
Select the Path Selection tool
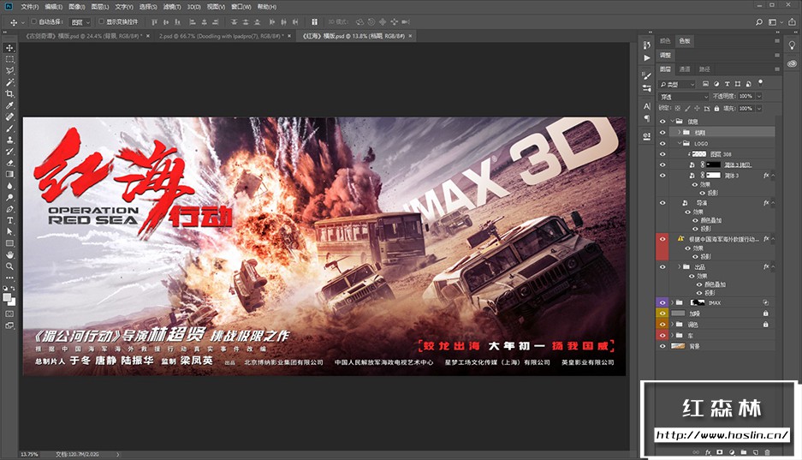coord(9,232)
